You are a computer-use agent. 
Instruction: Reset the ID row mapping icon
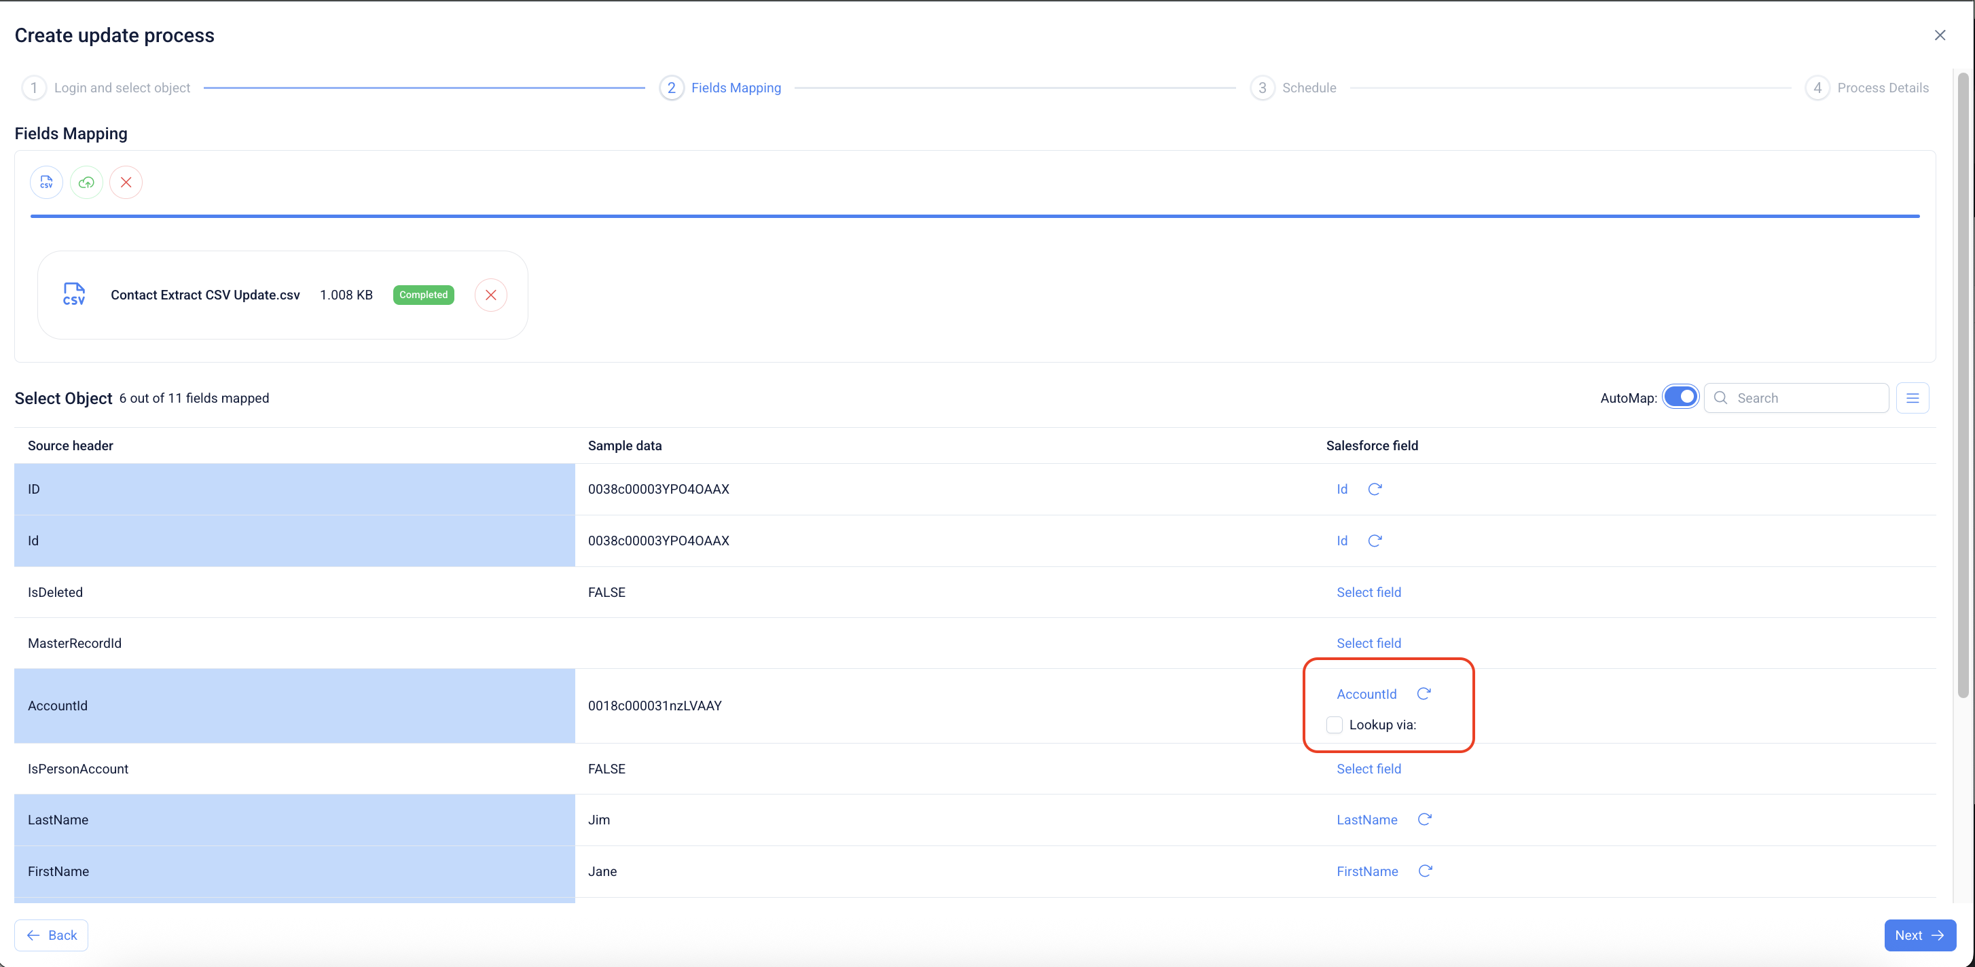tap(1375, 489)
